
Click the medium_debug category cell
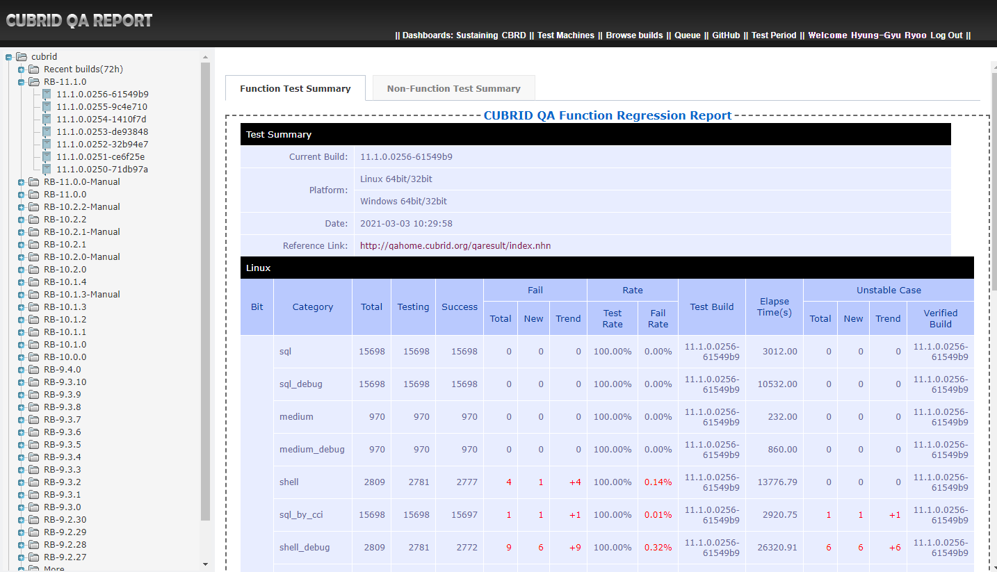click(x=312, y=450)
